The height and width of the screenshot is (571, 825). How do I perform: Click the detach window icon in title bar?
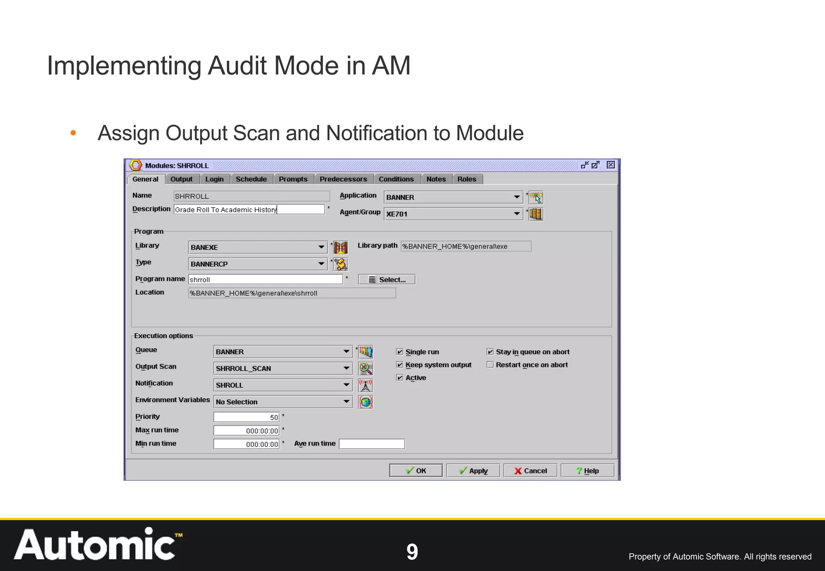[x=596, y=165]
